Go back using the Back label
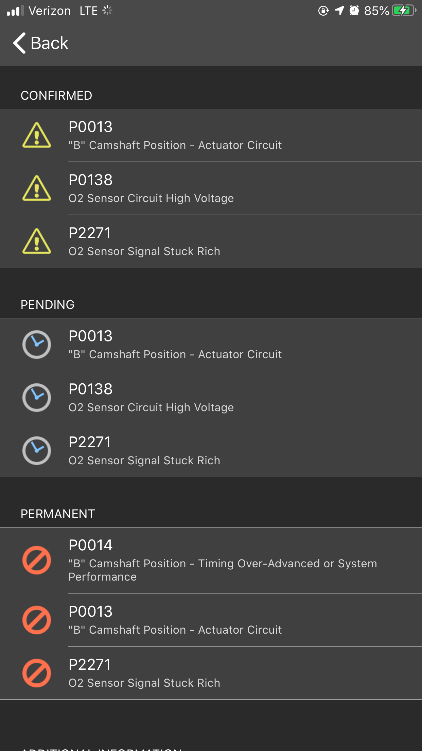 point(50,43)
